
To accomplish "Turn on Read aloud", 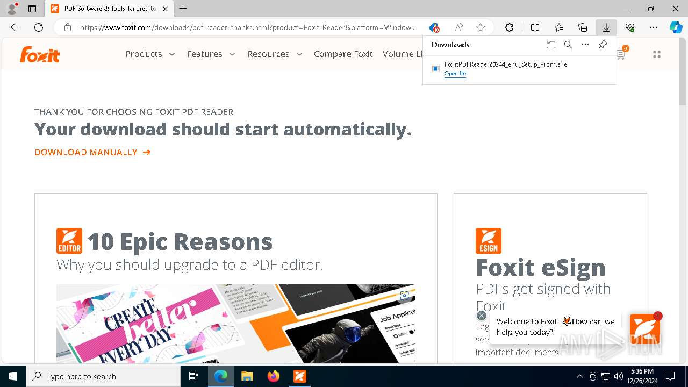I will click(459, 27).
